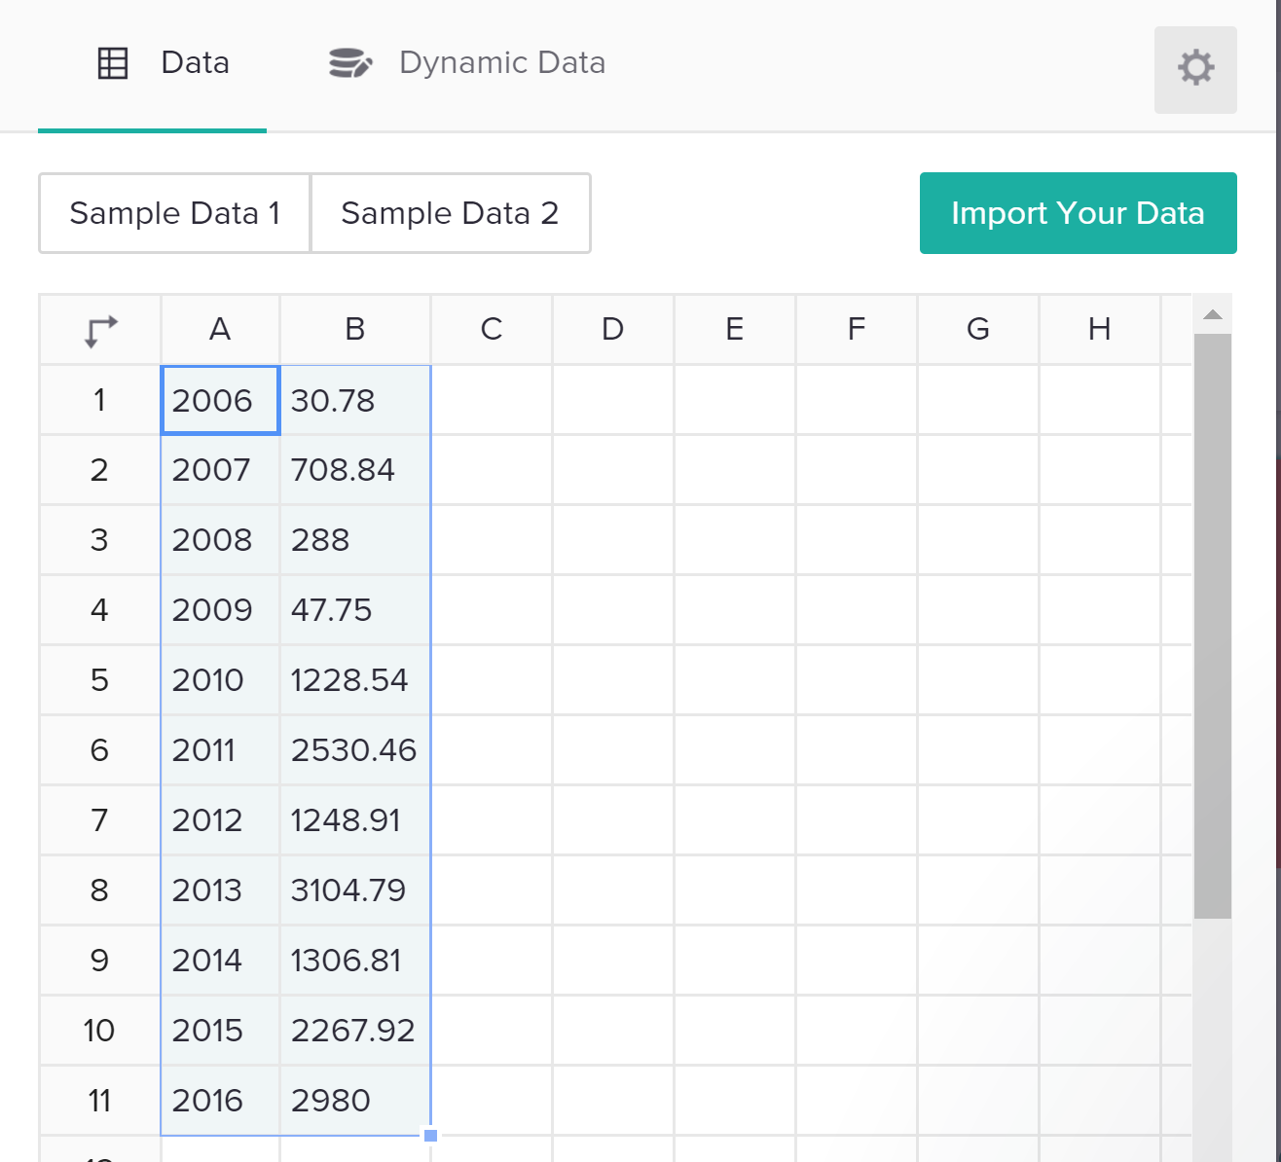Select row 5 header
Screen dimensions: 1281x1162
point(100,680)
